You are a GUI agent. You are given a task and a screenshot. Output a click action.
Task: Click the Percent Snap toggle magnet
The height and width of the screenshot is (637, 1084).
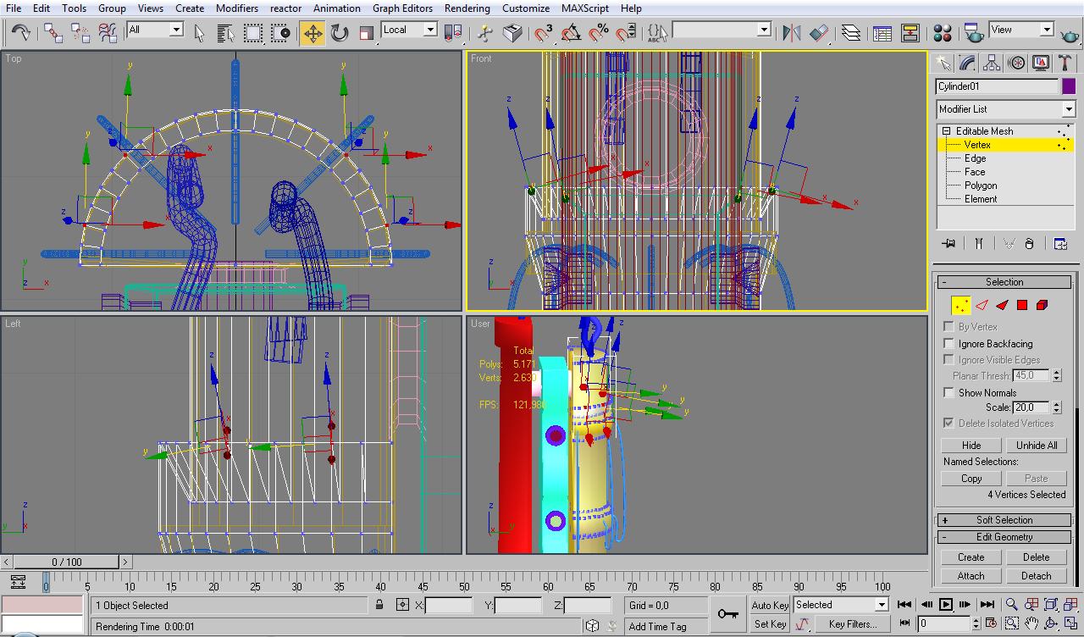pyautogui.click(x=599, y=33)
